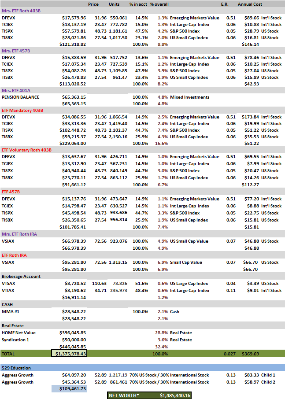Click the annual cost $66.70 on VSIAX row

click(250, 262)
